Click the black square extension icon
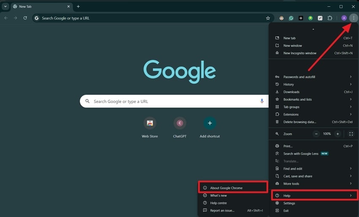 coord(301,18)
